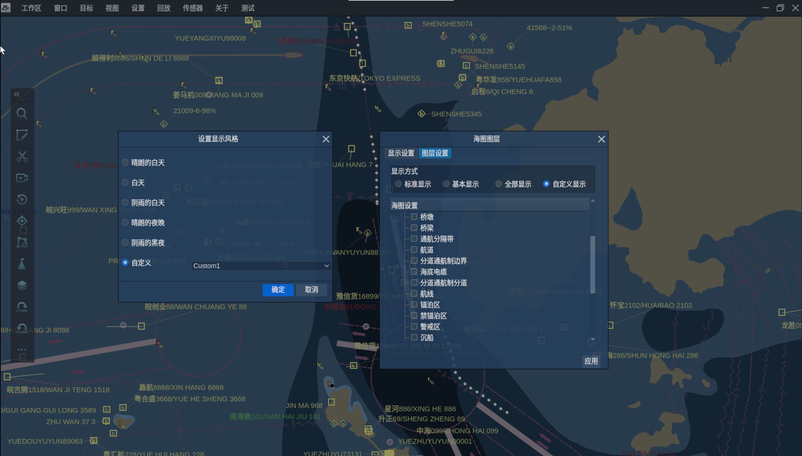Image resolution: width=802 pixels, height=456 pixels.
Task: Select the 全部显示 display mode
Action: coord(498,184)
